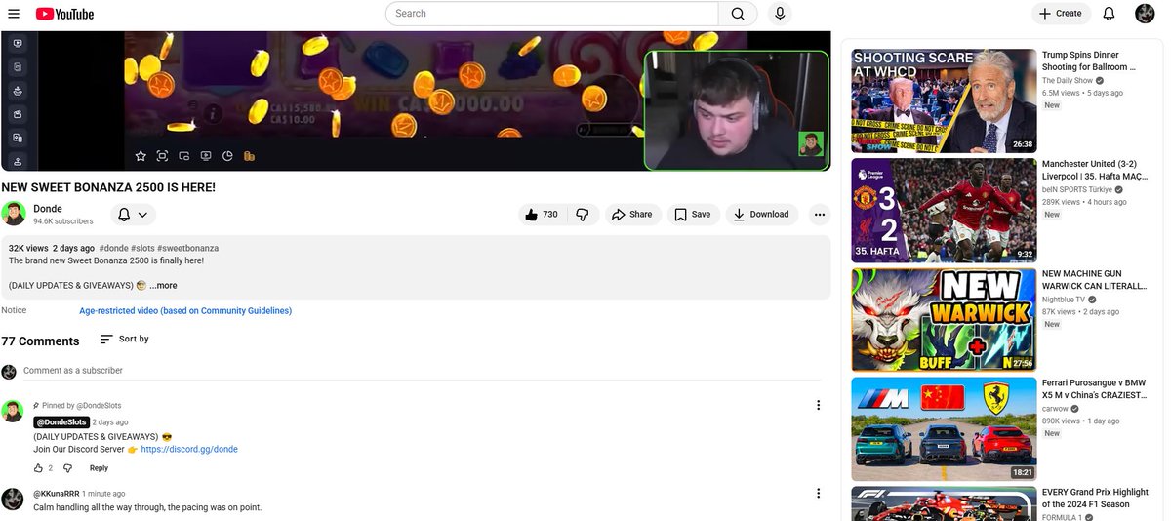Expand subscription notification bell dropdown

pyautogui.click(x=132, y=215)
